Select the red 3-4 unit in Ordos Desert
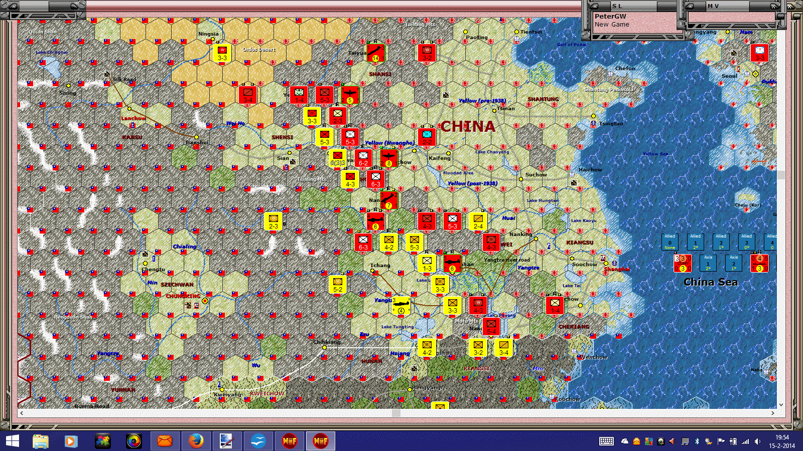This screenshot has height=451, width=803. coord(248,95)
